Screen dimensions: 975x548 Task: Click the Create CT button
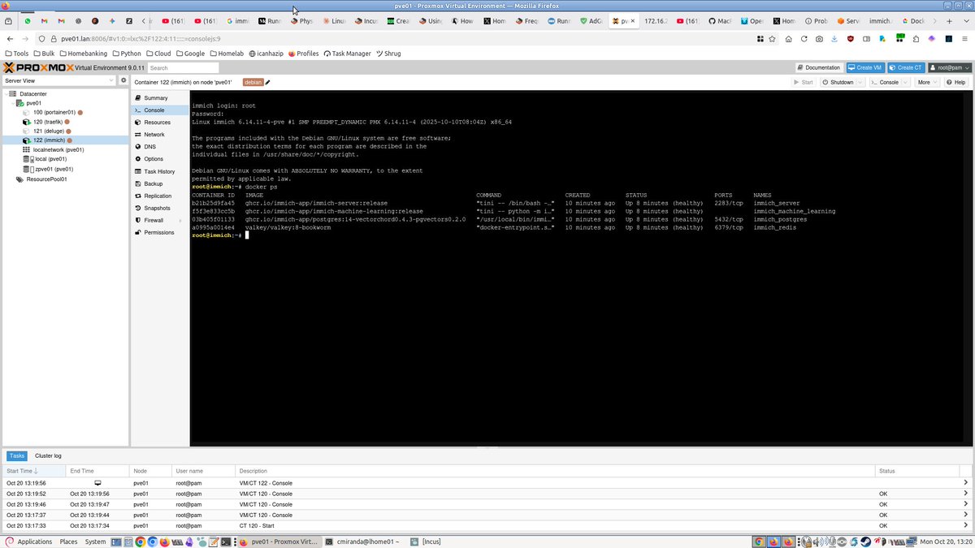(x=907, y=68)
